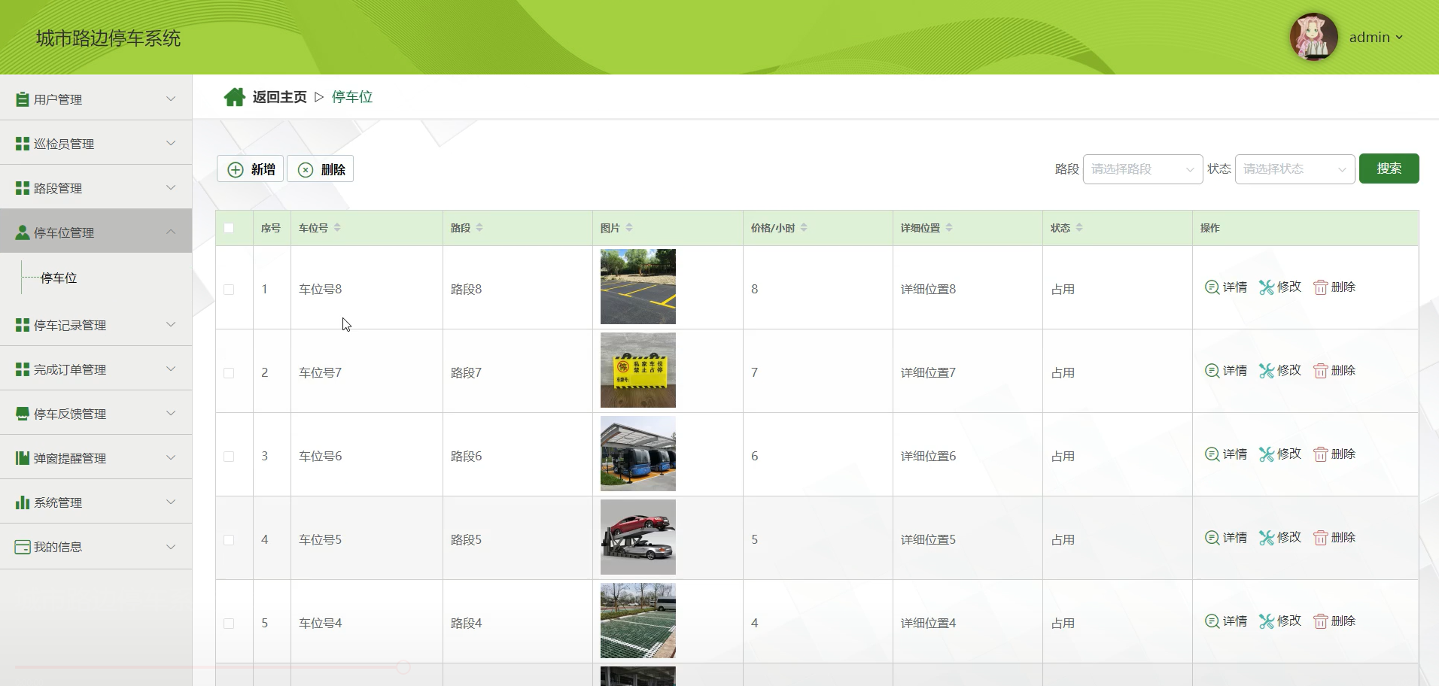1439x686 pixels.
Task: Edit 车位号7 with 修改
Action: pos(1280,371)
